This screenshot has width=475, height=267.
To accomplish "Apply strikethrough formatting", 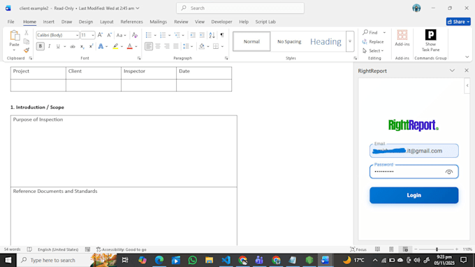I will [73, 46].
